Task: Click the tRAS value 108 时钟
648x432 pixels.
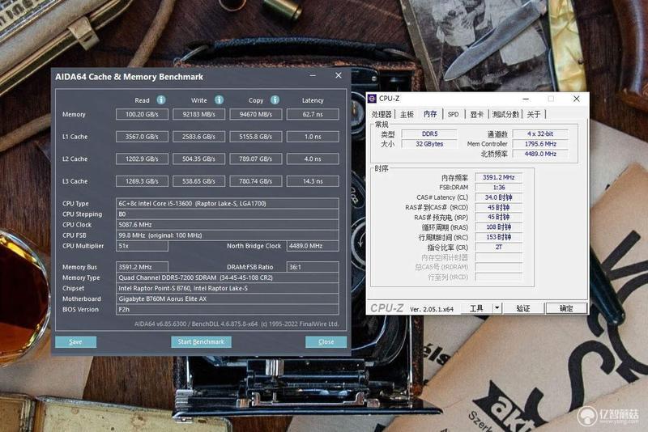Action: click(499, 227)
